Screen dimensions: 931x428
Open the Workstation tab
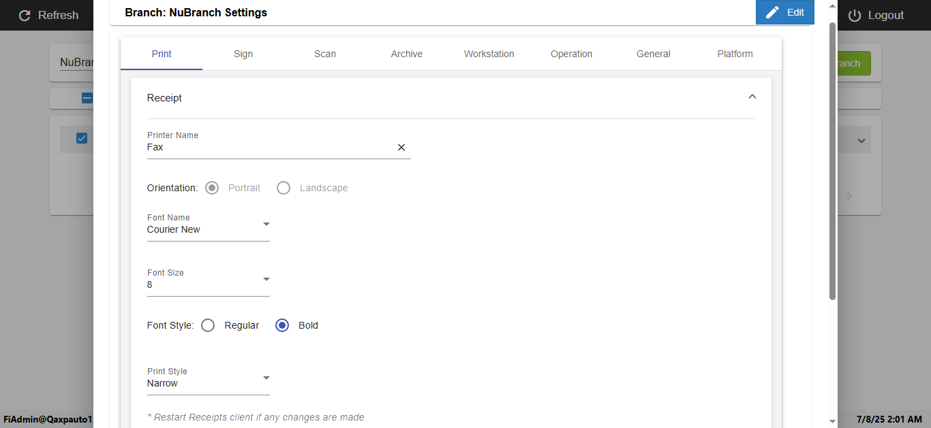coord(489,54)
